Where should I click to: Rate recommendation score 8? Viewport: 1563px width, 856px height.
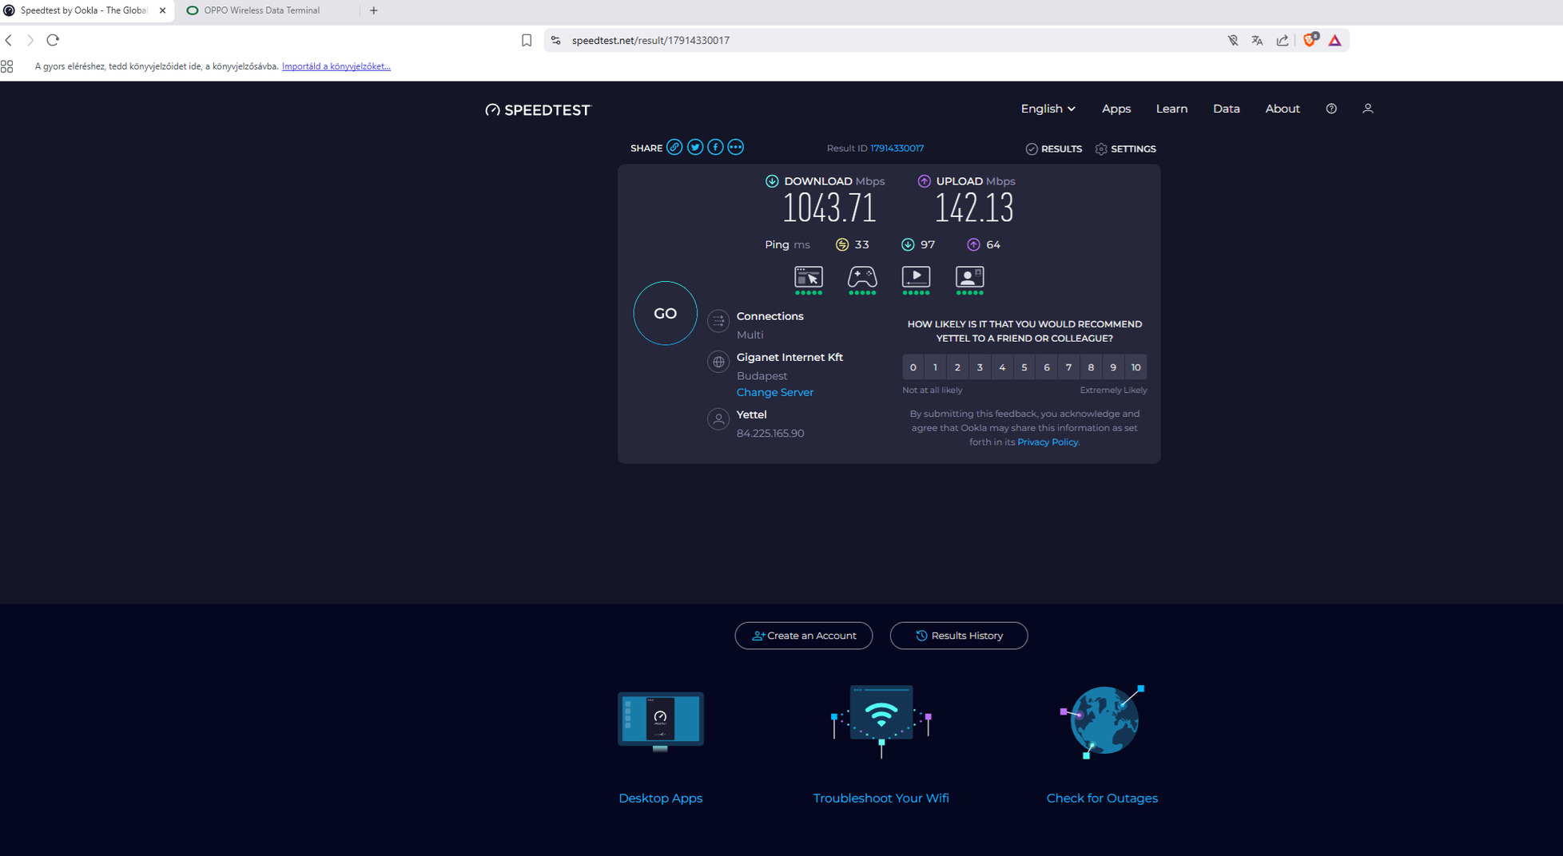1091,367
